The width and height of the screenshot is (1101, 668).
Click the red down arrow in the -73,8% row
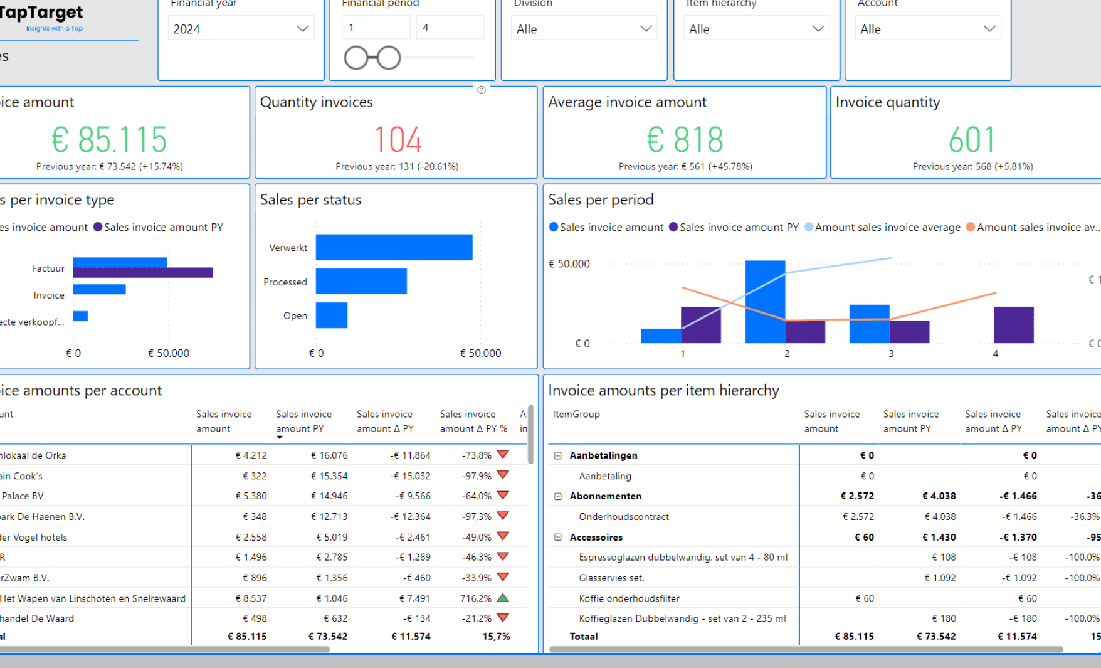click(503, 454)
